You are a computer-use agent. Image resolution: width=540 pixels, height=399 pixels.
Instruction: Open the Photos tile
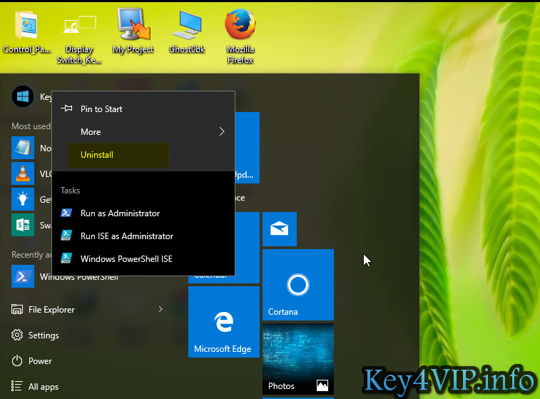point(298,359)
